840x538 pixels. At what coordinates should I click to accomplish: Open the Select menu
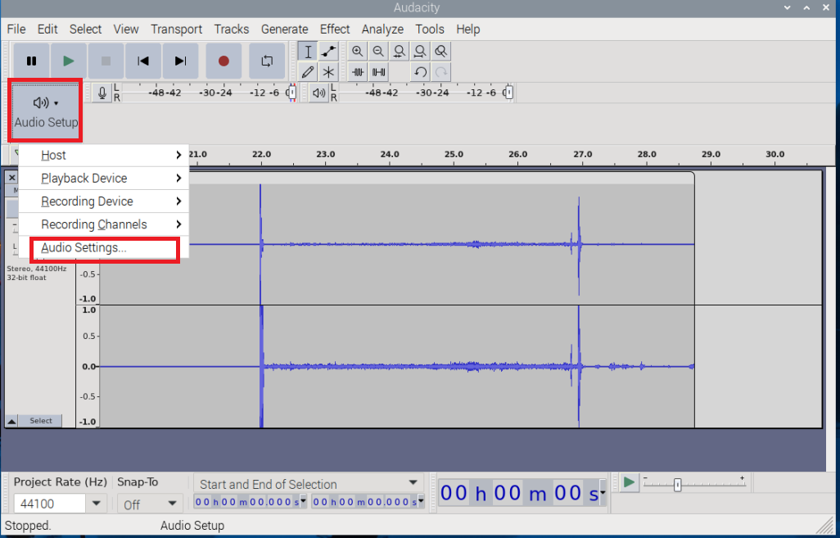point(85,29)
